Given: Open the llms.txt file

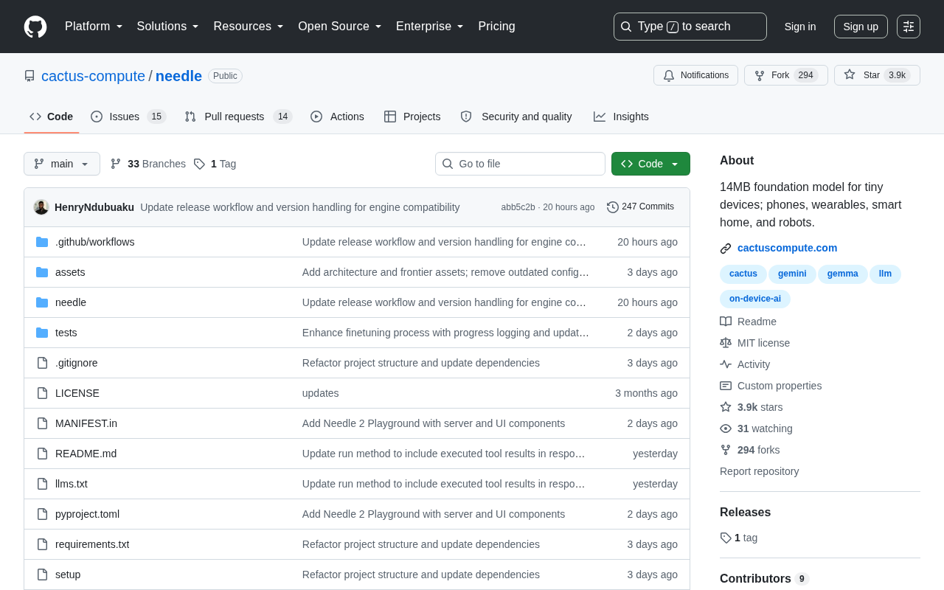Looking at the screenshot, I should pyautogui.click(x=72, y=484).
